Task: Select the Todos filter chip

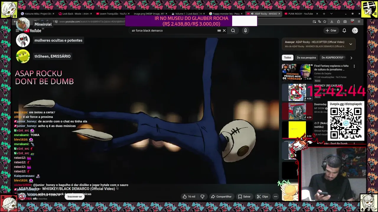Action: point(288,58)
